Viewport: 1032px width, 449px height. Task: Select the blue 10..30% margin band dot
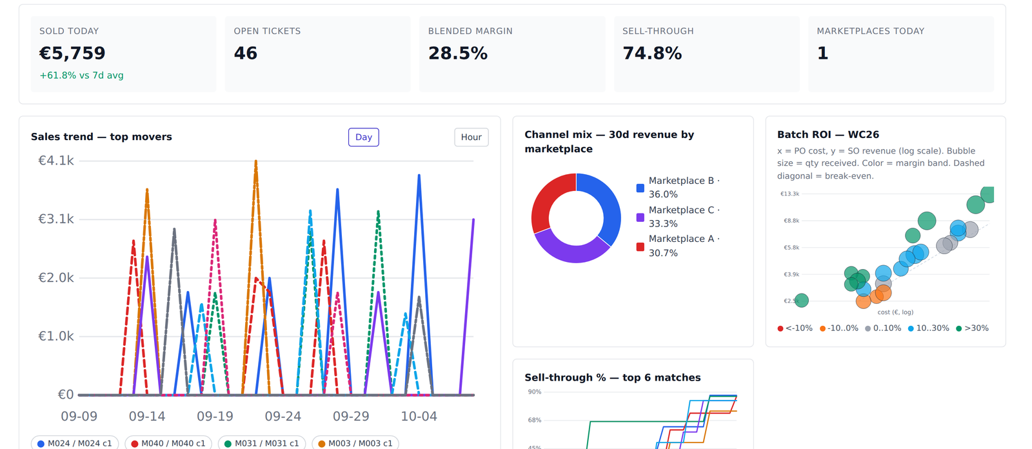pos(911,328)
